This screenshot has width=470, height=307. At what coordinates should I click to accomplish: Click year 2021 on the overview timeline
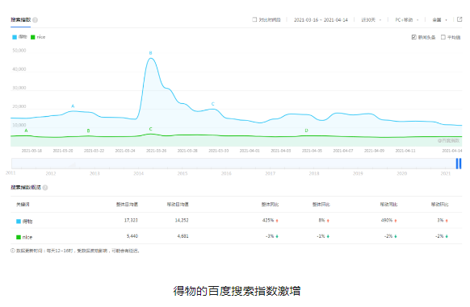(x=446, y=173)
